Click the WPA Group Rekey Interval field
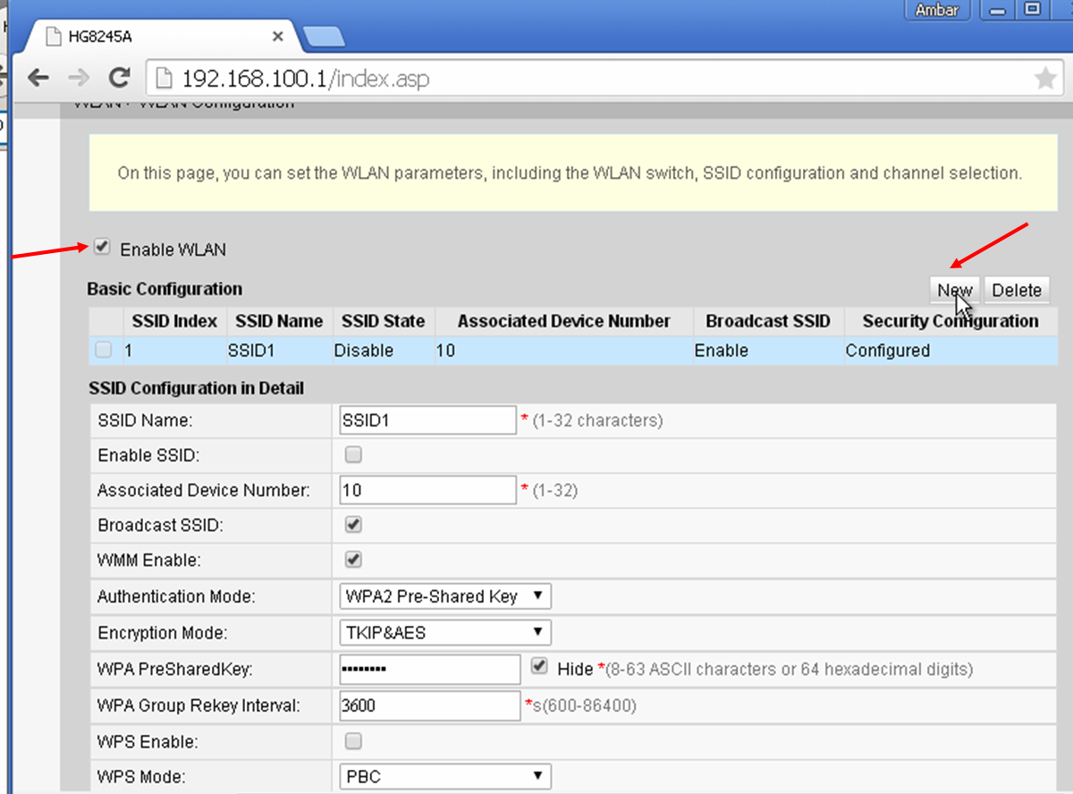The image size is (1073, 794). pyautogui.click(x=430, y=705)
